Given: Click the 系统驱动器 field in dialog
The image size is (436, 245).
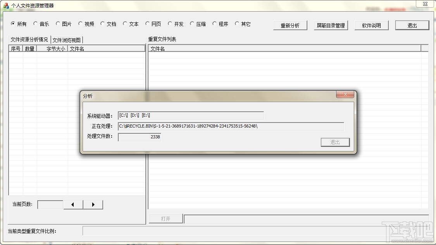Looking at the screenshot, I should pos(191,116).
